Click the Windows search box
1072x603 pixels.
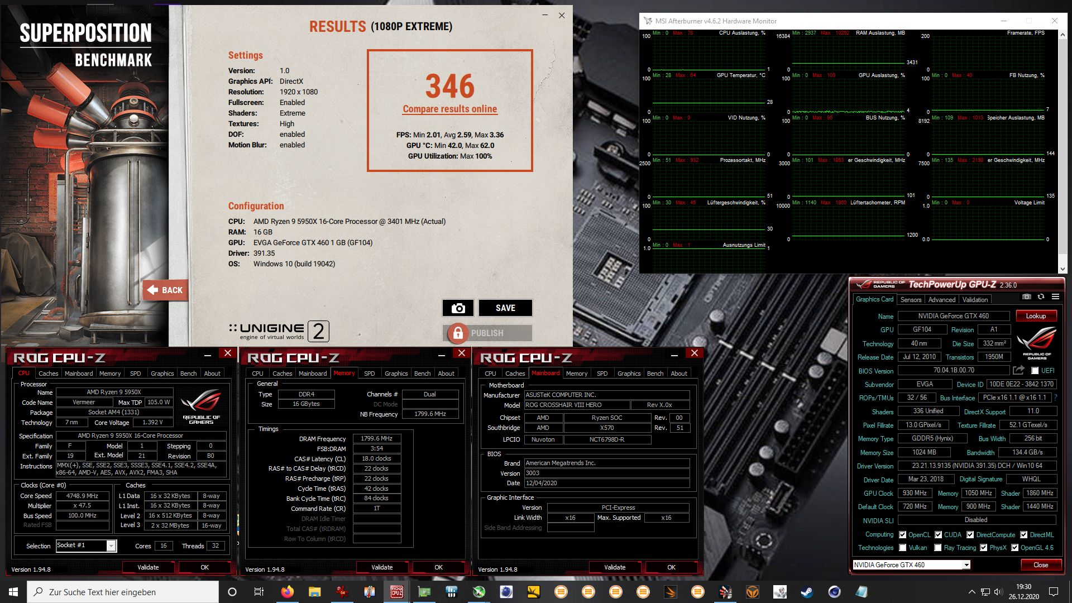tap(123, 592)
